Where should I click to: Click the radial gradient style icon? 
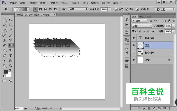(x=41, y=9)
